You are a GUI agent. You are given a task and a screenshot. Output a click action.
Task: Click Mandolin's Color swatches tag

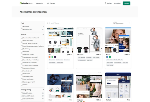pos(81,57)
